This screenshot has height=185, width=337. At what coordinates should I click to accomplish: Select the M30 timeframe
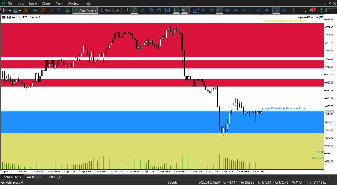coord(227,10)
